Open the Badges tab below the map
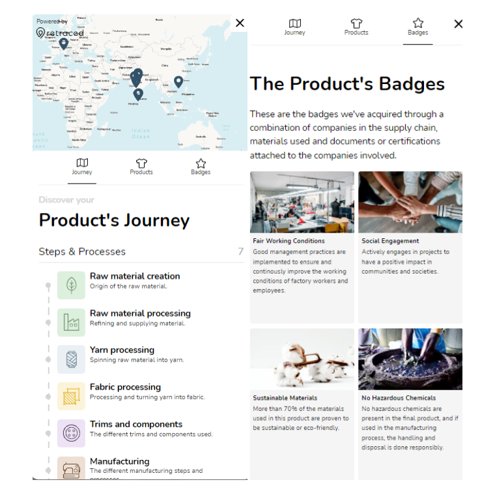Image resolution: width=495 pixels, height=495 pixels. coord(201,167)
